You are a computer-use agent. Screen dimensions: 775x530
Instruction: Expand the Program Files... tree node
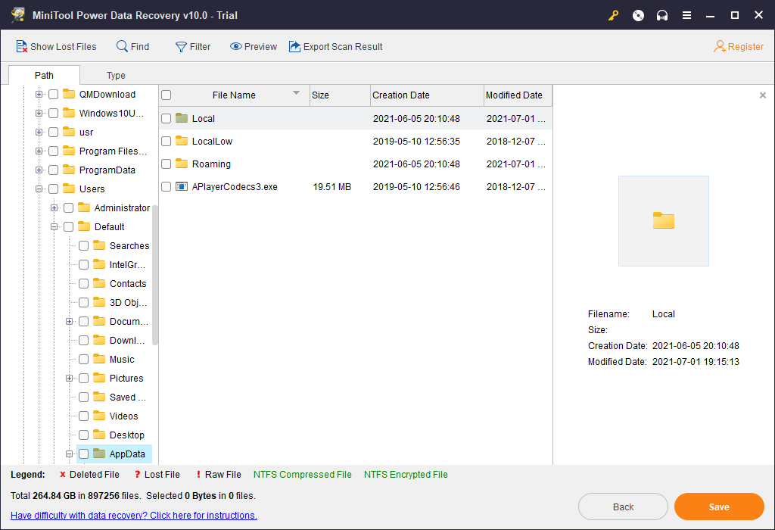point(39,151)
